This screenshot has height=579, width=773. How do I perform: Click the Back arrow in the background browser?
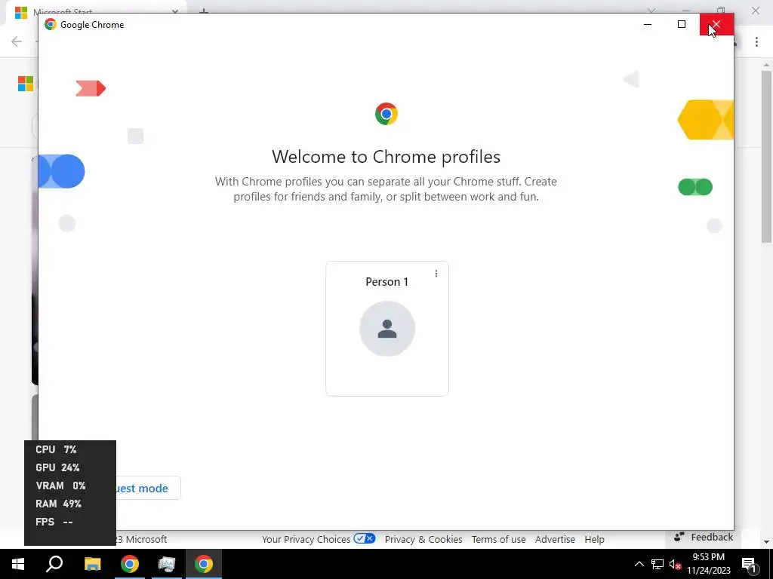click(17, 41)
